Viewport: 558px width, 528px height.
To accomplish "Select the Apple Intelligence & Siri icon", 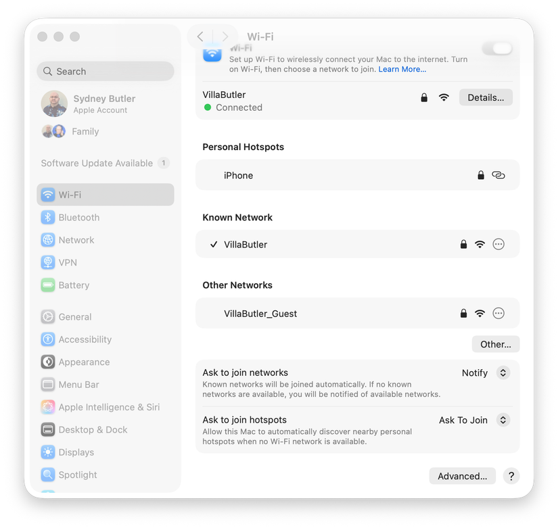I will [x=47, y=407].
